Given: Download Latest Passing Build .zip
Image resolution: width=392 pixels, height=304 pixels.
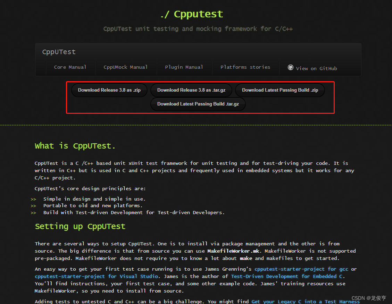Looking at the screenshot, I should click(280, 90).
